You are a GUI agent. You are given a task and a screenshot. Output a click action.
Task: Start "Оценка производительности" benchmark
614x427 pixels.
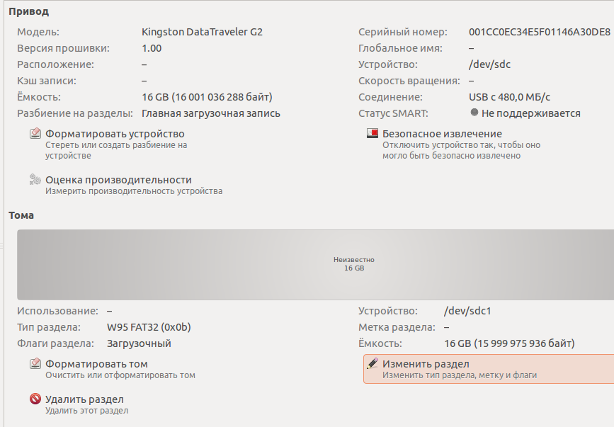click(x=118, y=180)
